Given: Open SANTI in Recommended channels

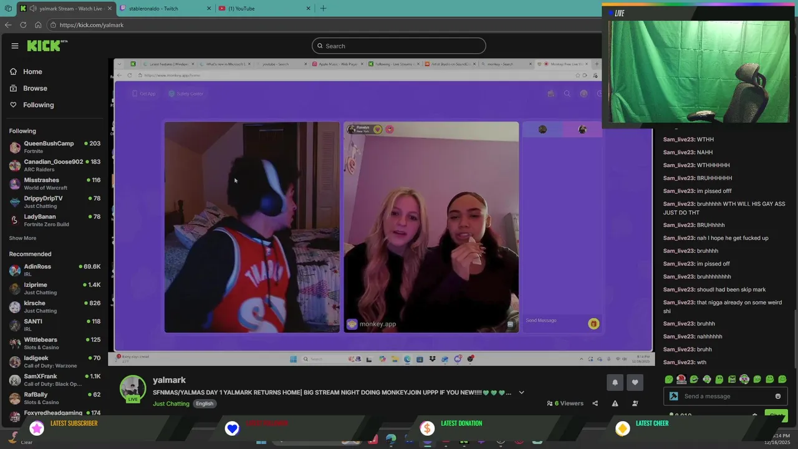Looking at the screenshot, I should 55,325.
